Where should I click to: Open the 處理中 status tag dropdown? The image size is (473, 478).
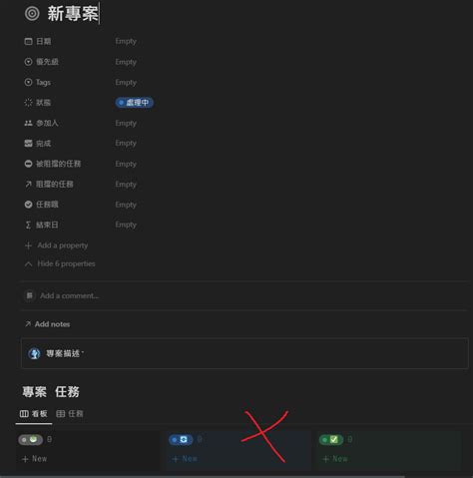click(135, 103)
